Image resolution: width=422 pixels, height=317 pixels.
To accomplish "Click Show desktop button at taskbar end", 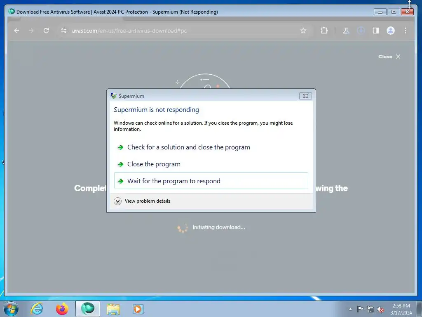I will pos(419,309).
